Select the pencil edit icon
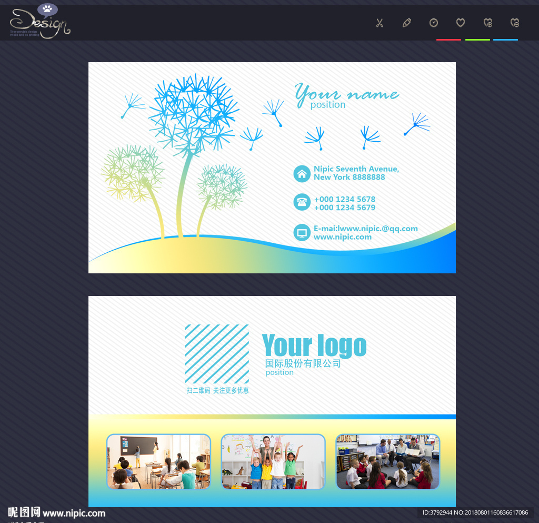Screen dimensions: 539x523 point(407,23)
